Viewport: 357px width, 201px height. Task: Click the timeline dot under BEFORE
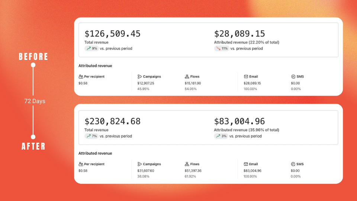tap(33, 65)
